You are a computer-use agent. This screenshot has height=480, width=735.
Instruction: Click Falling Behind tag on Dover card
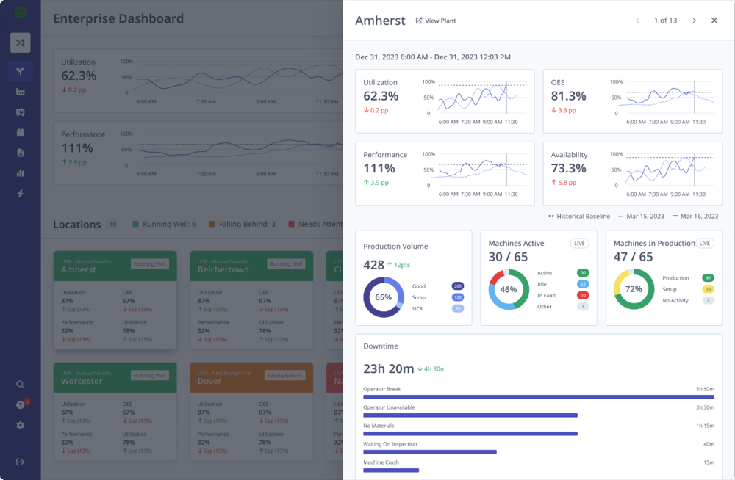285,376
